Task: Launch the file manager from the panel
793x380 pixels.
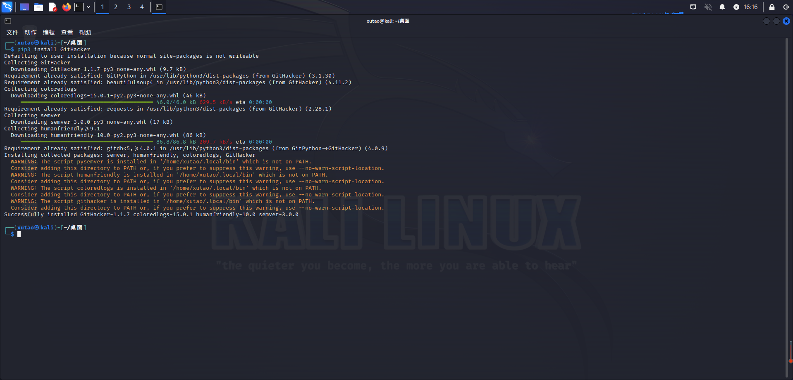Action: [x=38, y=7]
